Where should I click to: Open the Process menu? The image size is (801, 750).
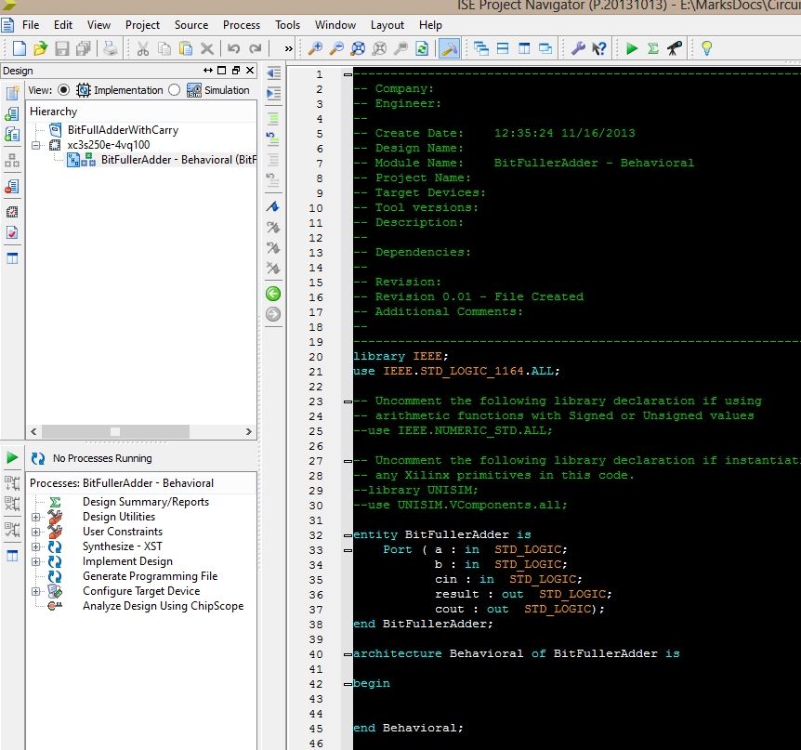pos(242,25)
